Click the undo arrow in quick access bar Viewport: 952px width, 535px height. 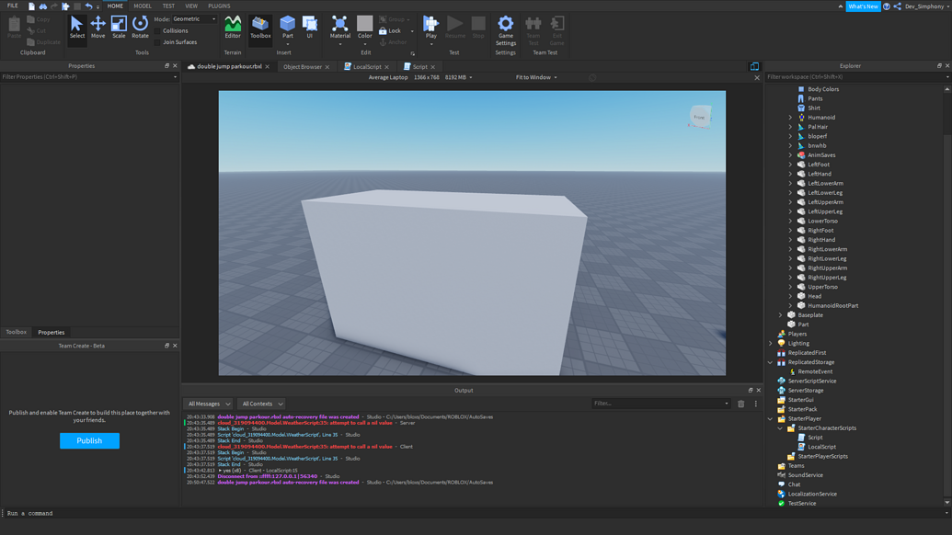click(88, 6)
